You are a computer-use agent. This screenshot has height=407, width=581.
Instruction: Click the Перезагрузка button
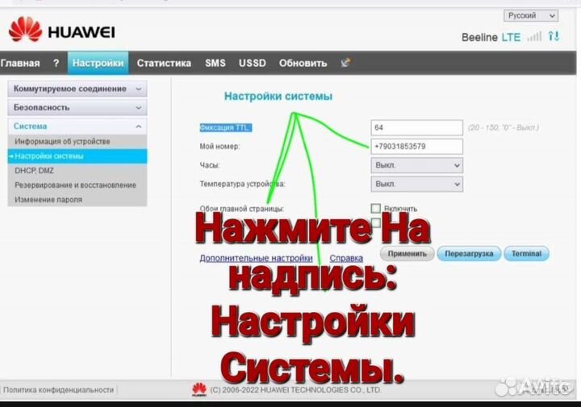[469, 254]
